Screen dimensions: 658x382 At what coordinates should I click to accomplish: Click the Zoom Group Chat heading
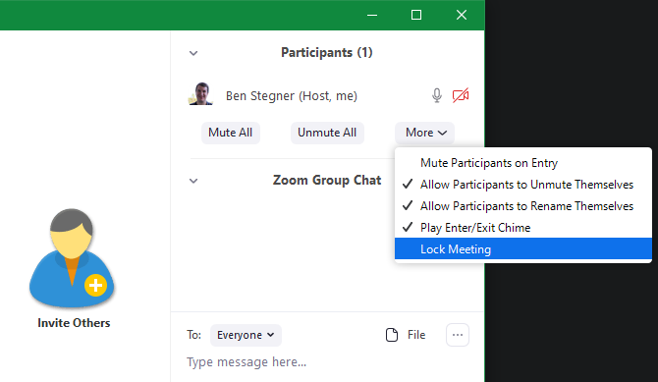tap(327, 180)
